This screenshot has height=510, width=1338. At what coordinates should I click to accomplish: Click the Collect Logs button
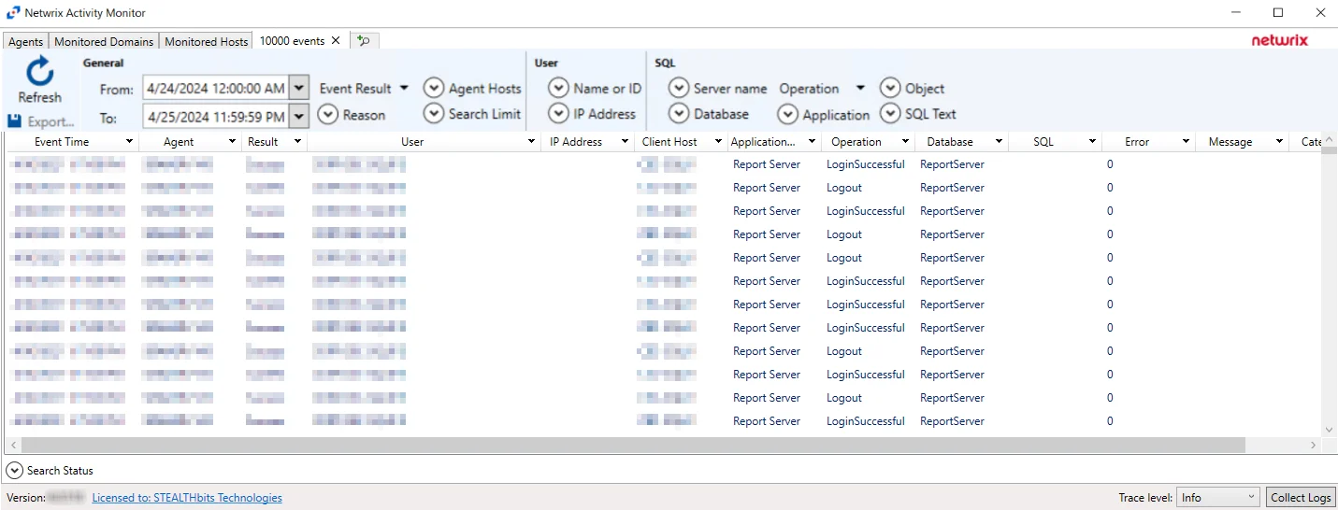(1301, 498)
